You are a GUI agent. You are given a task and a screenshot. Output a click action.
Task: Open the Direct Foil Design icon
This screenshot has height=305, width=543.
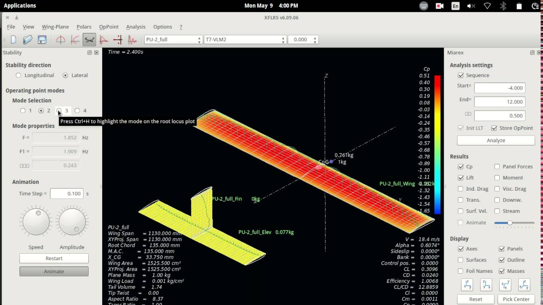click(x=61, y=40)
